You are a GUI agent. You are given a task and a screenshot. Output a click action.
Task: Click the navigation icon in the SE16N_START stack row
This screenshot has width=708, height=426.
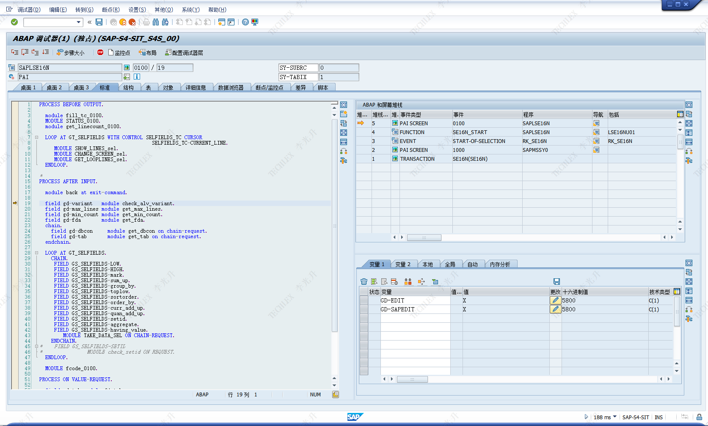(596, 132)
